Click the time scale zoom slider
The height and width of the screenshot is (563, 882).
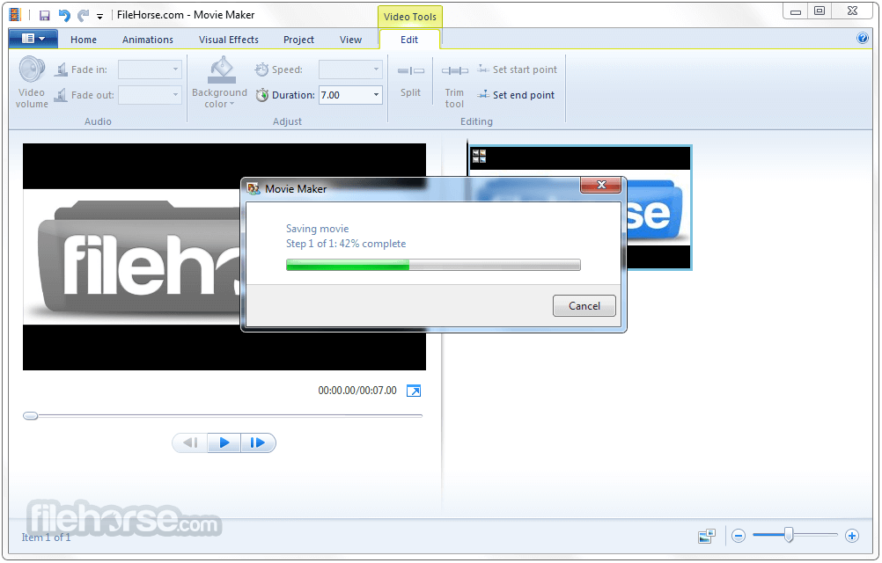click(x=789, y=535)
